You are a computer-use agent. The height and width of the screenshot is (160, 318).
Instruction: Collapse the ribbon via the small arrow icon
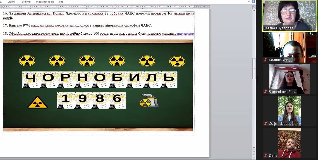[x=249, y=2]
